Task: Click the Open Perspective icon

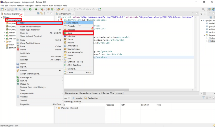Action: [x=209, y=9]
